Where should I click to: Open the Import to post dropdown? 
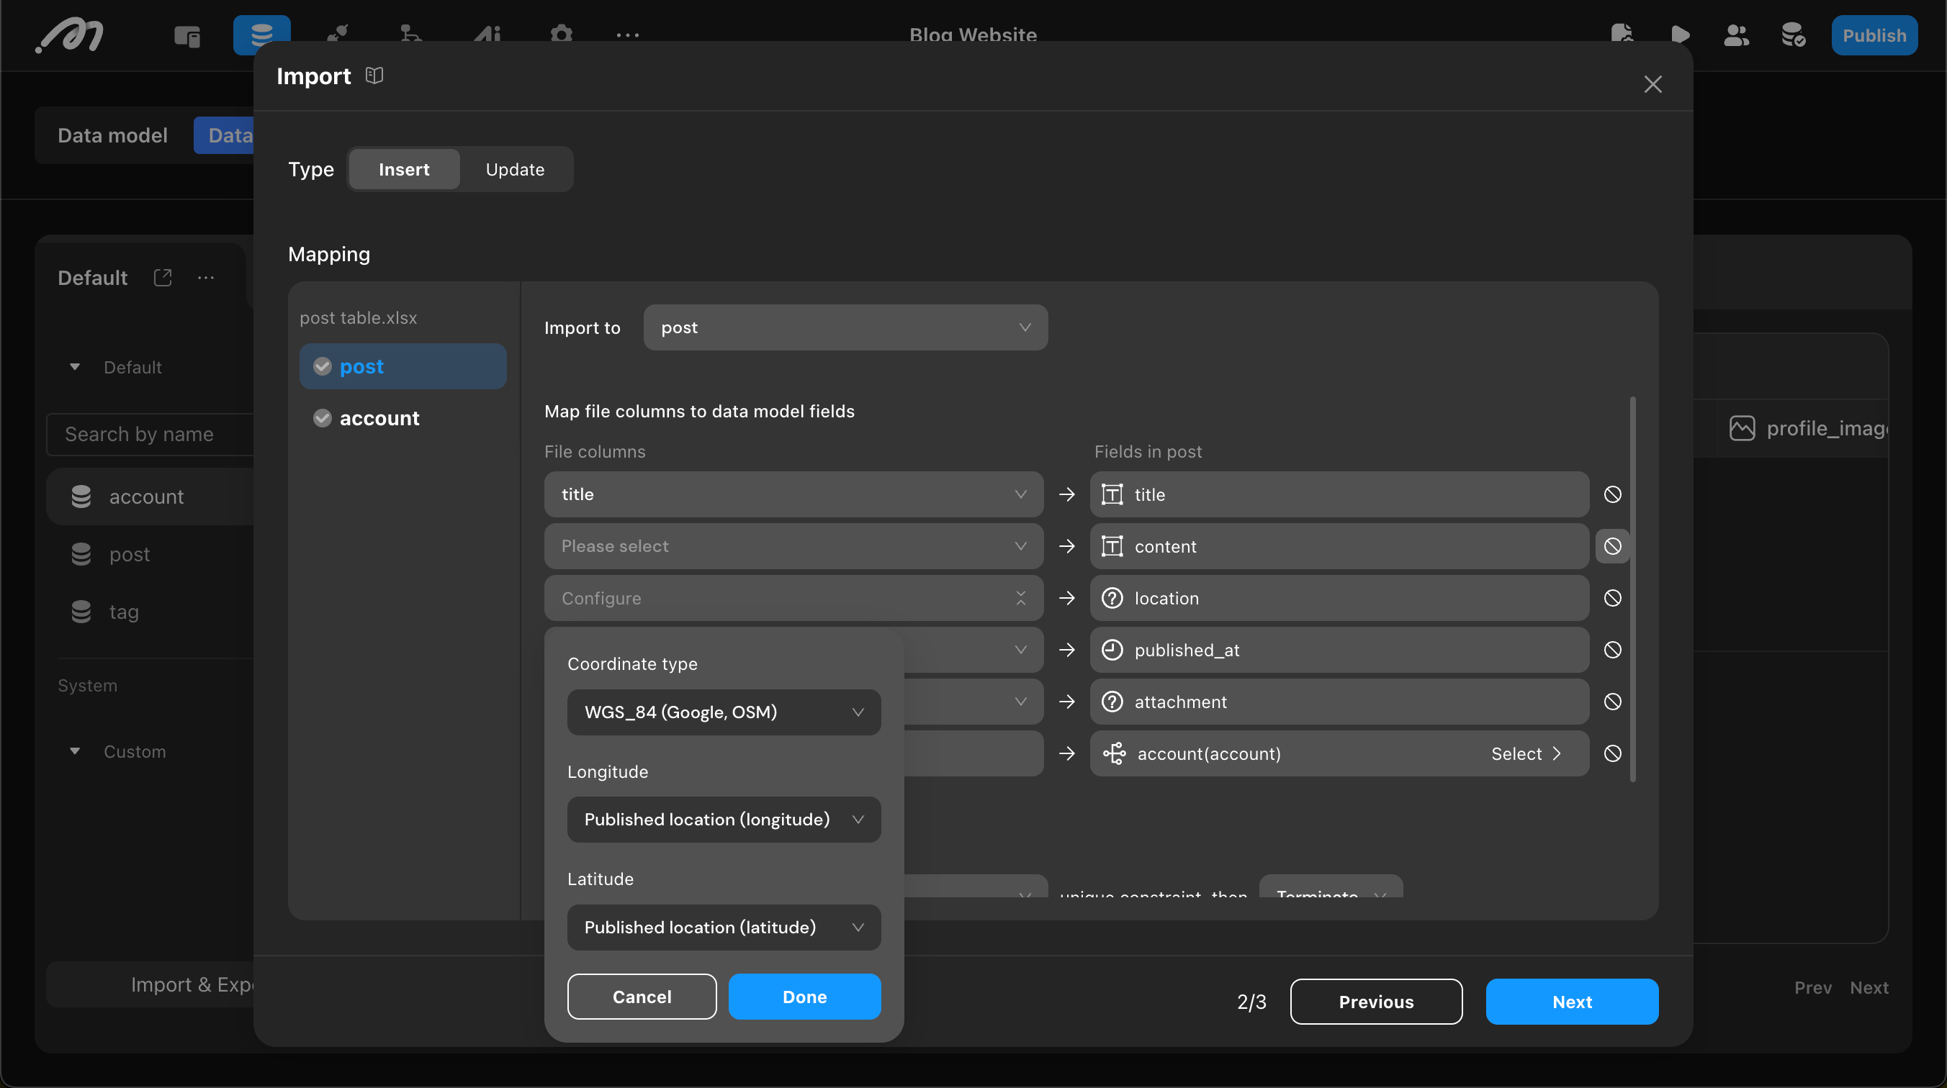pos(845,327)
